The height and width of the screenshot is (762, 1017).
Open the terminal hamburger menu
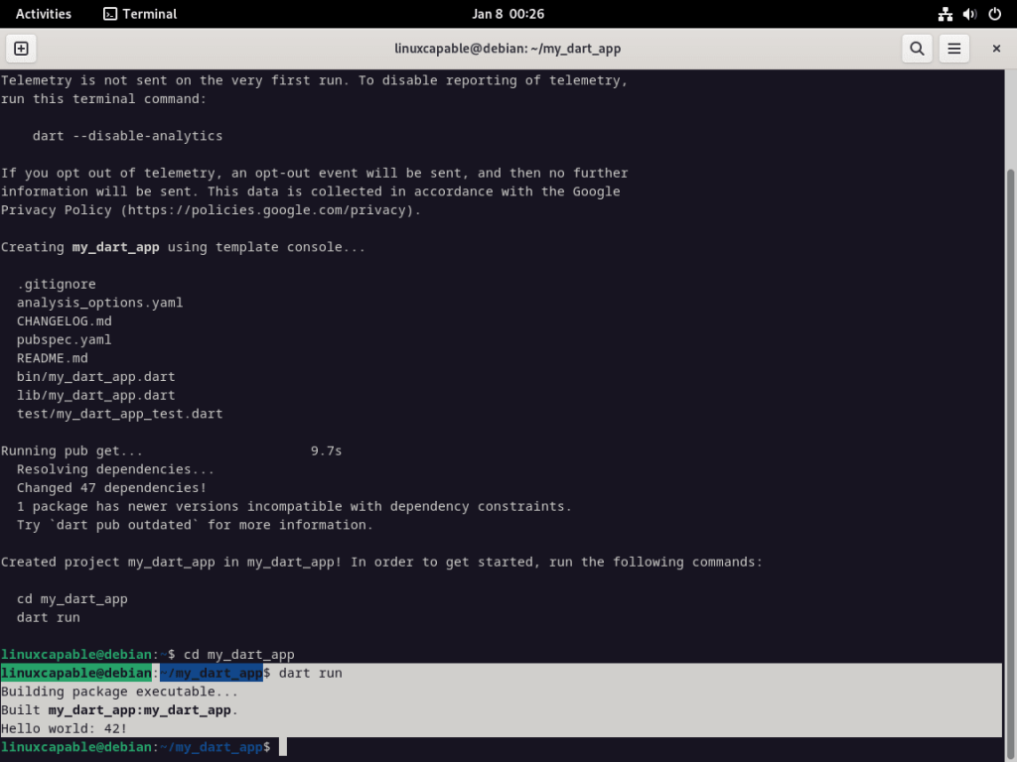[x=953, y=49]
